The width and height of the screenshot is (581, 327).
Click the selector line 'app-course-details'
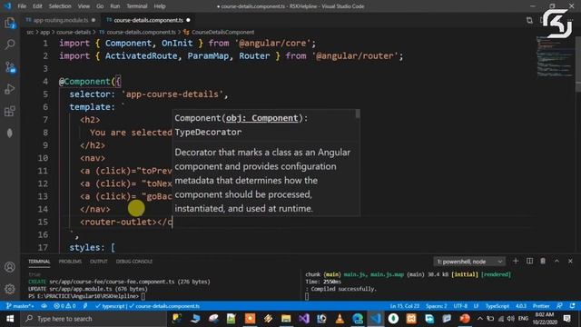(x=148, y=94)
